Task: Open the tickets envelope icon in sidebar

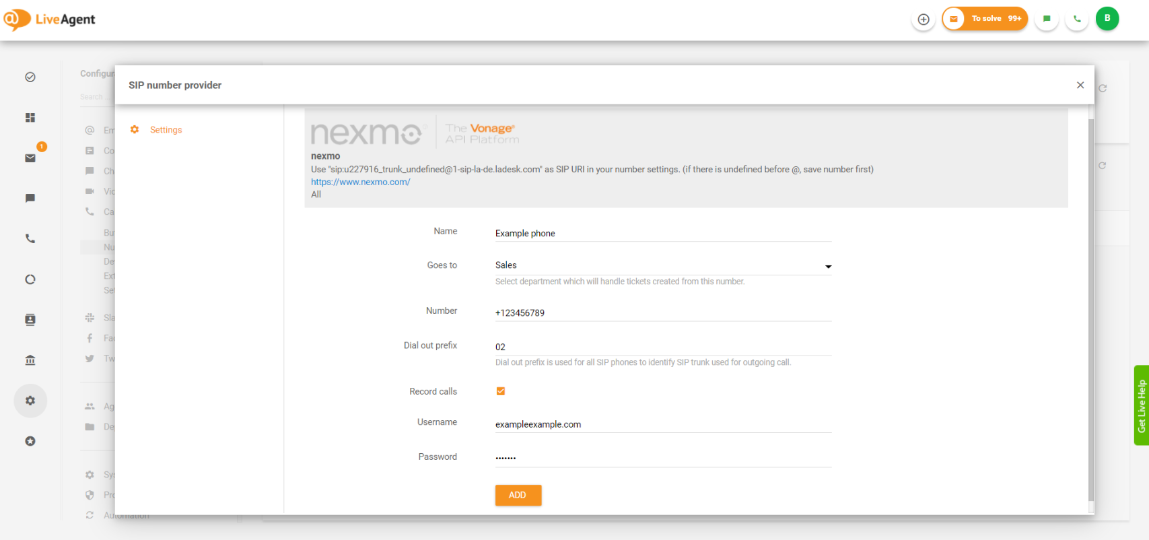Action: point(30,158)
